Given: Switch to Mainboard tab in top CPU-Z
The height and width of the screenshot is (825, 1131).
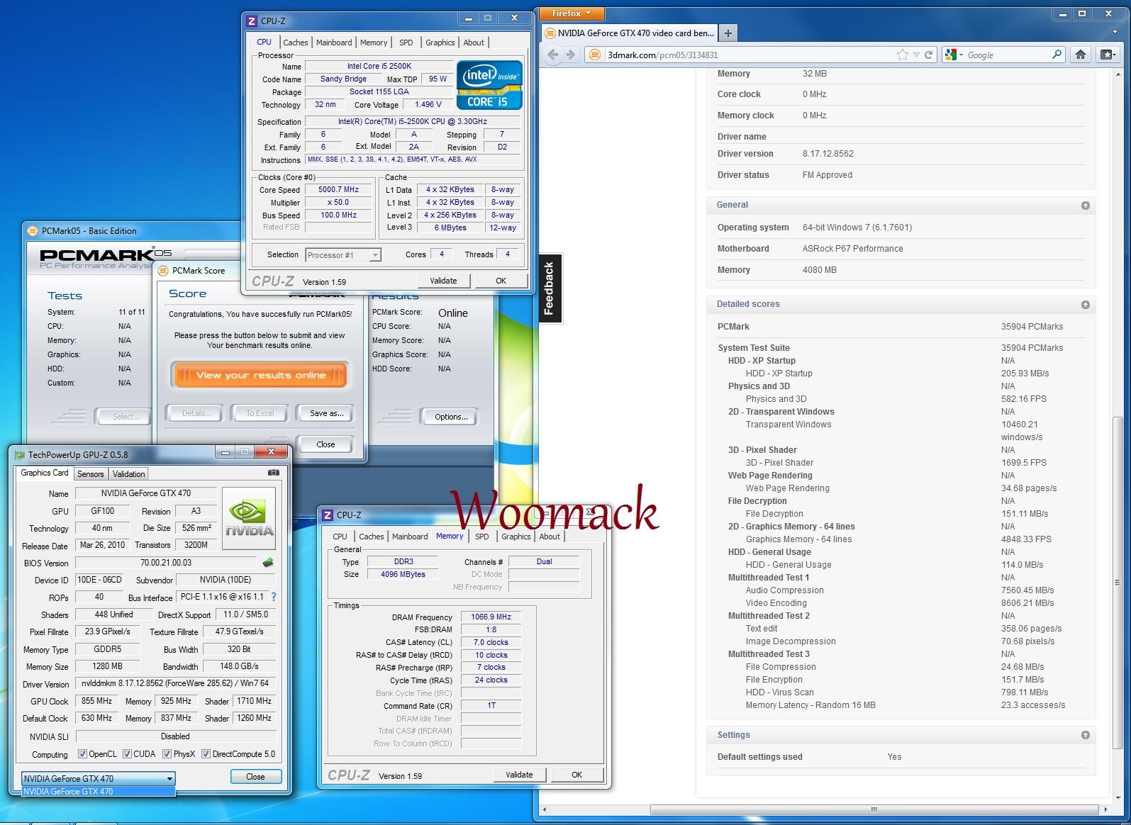Looking at the screenshot, I should pyautogui.click(x=334, y=43).
